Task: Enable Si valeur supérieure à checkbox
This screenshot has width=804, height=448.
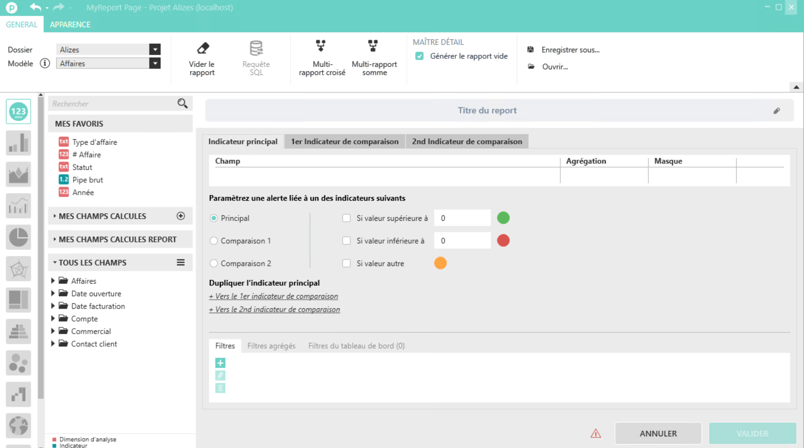Action: click(x=346, y=218)
